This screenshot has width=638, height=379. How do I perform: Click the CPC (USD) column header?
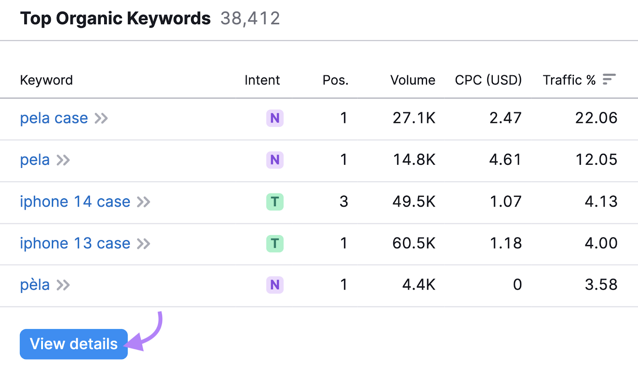tap(488, 80)
